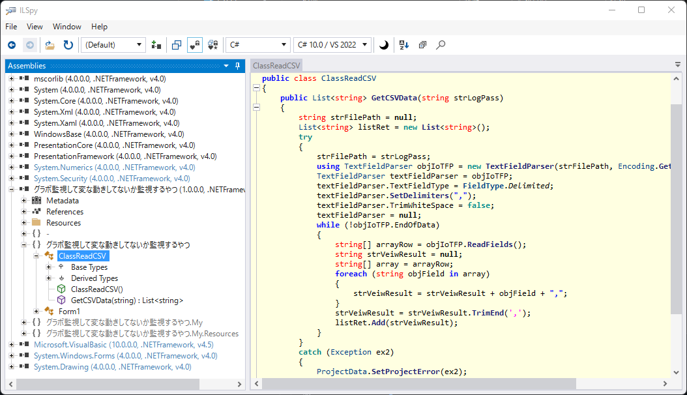Viewport: 687px width, 395px height.
Task: Open the View menu
Action: click(35, 27)
